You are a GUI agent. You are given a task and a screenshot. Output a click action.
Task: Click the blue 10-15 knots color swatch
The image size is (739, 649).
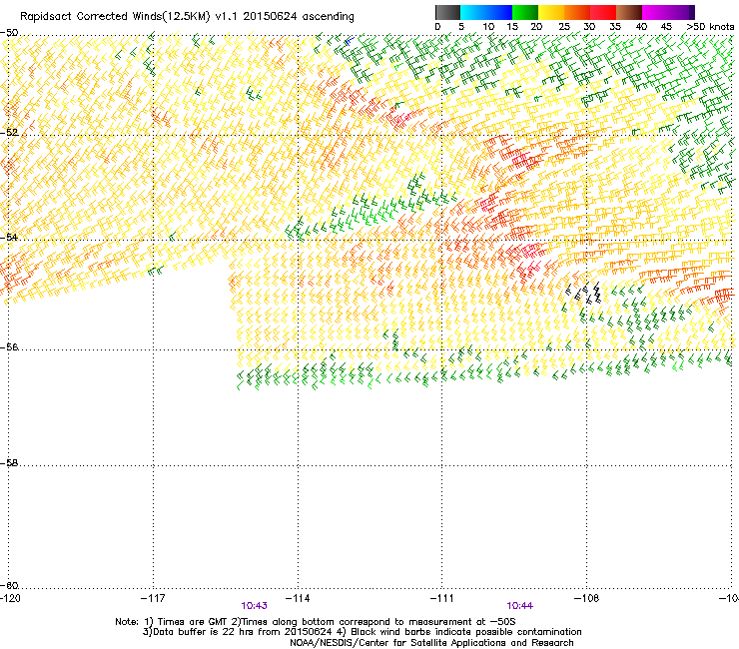[499, 12]
